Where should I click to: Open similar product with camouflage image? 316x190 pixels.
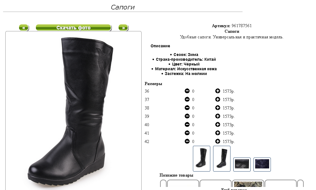248,184
